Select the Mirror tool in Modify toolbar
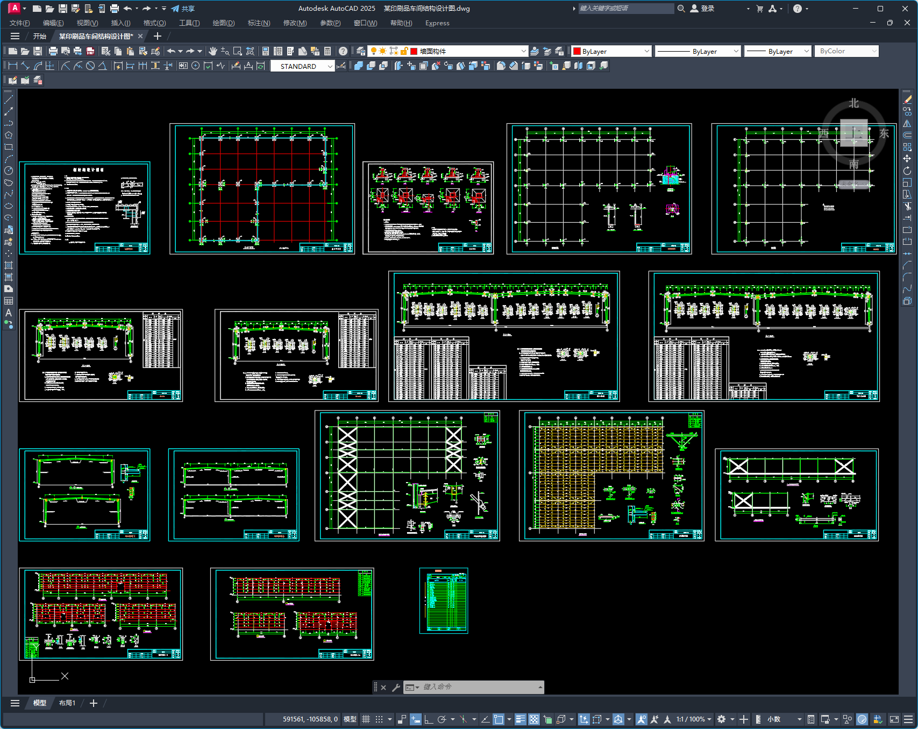Image resolution: width=918 pixels, height=729 pixels. (907, 123)
